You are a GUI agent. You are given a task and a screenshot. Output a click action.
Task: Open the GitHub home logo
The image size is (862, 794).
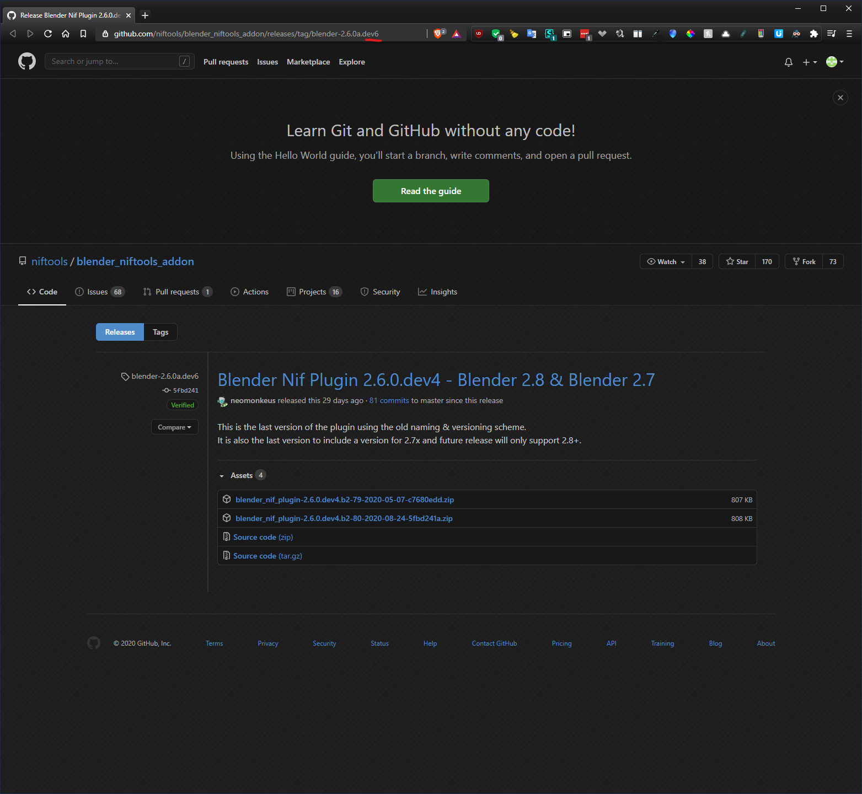point(27,61)
